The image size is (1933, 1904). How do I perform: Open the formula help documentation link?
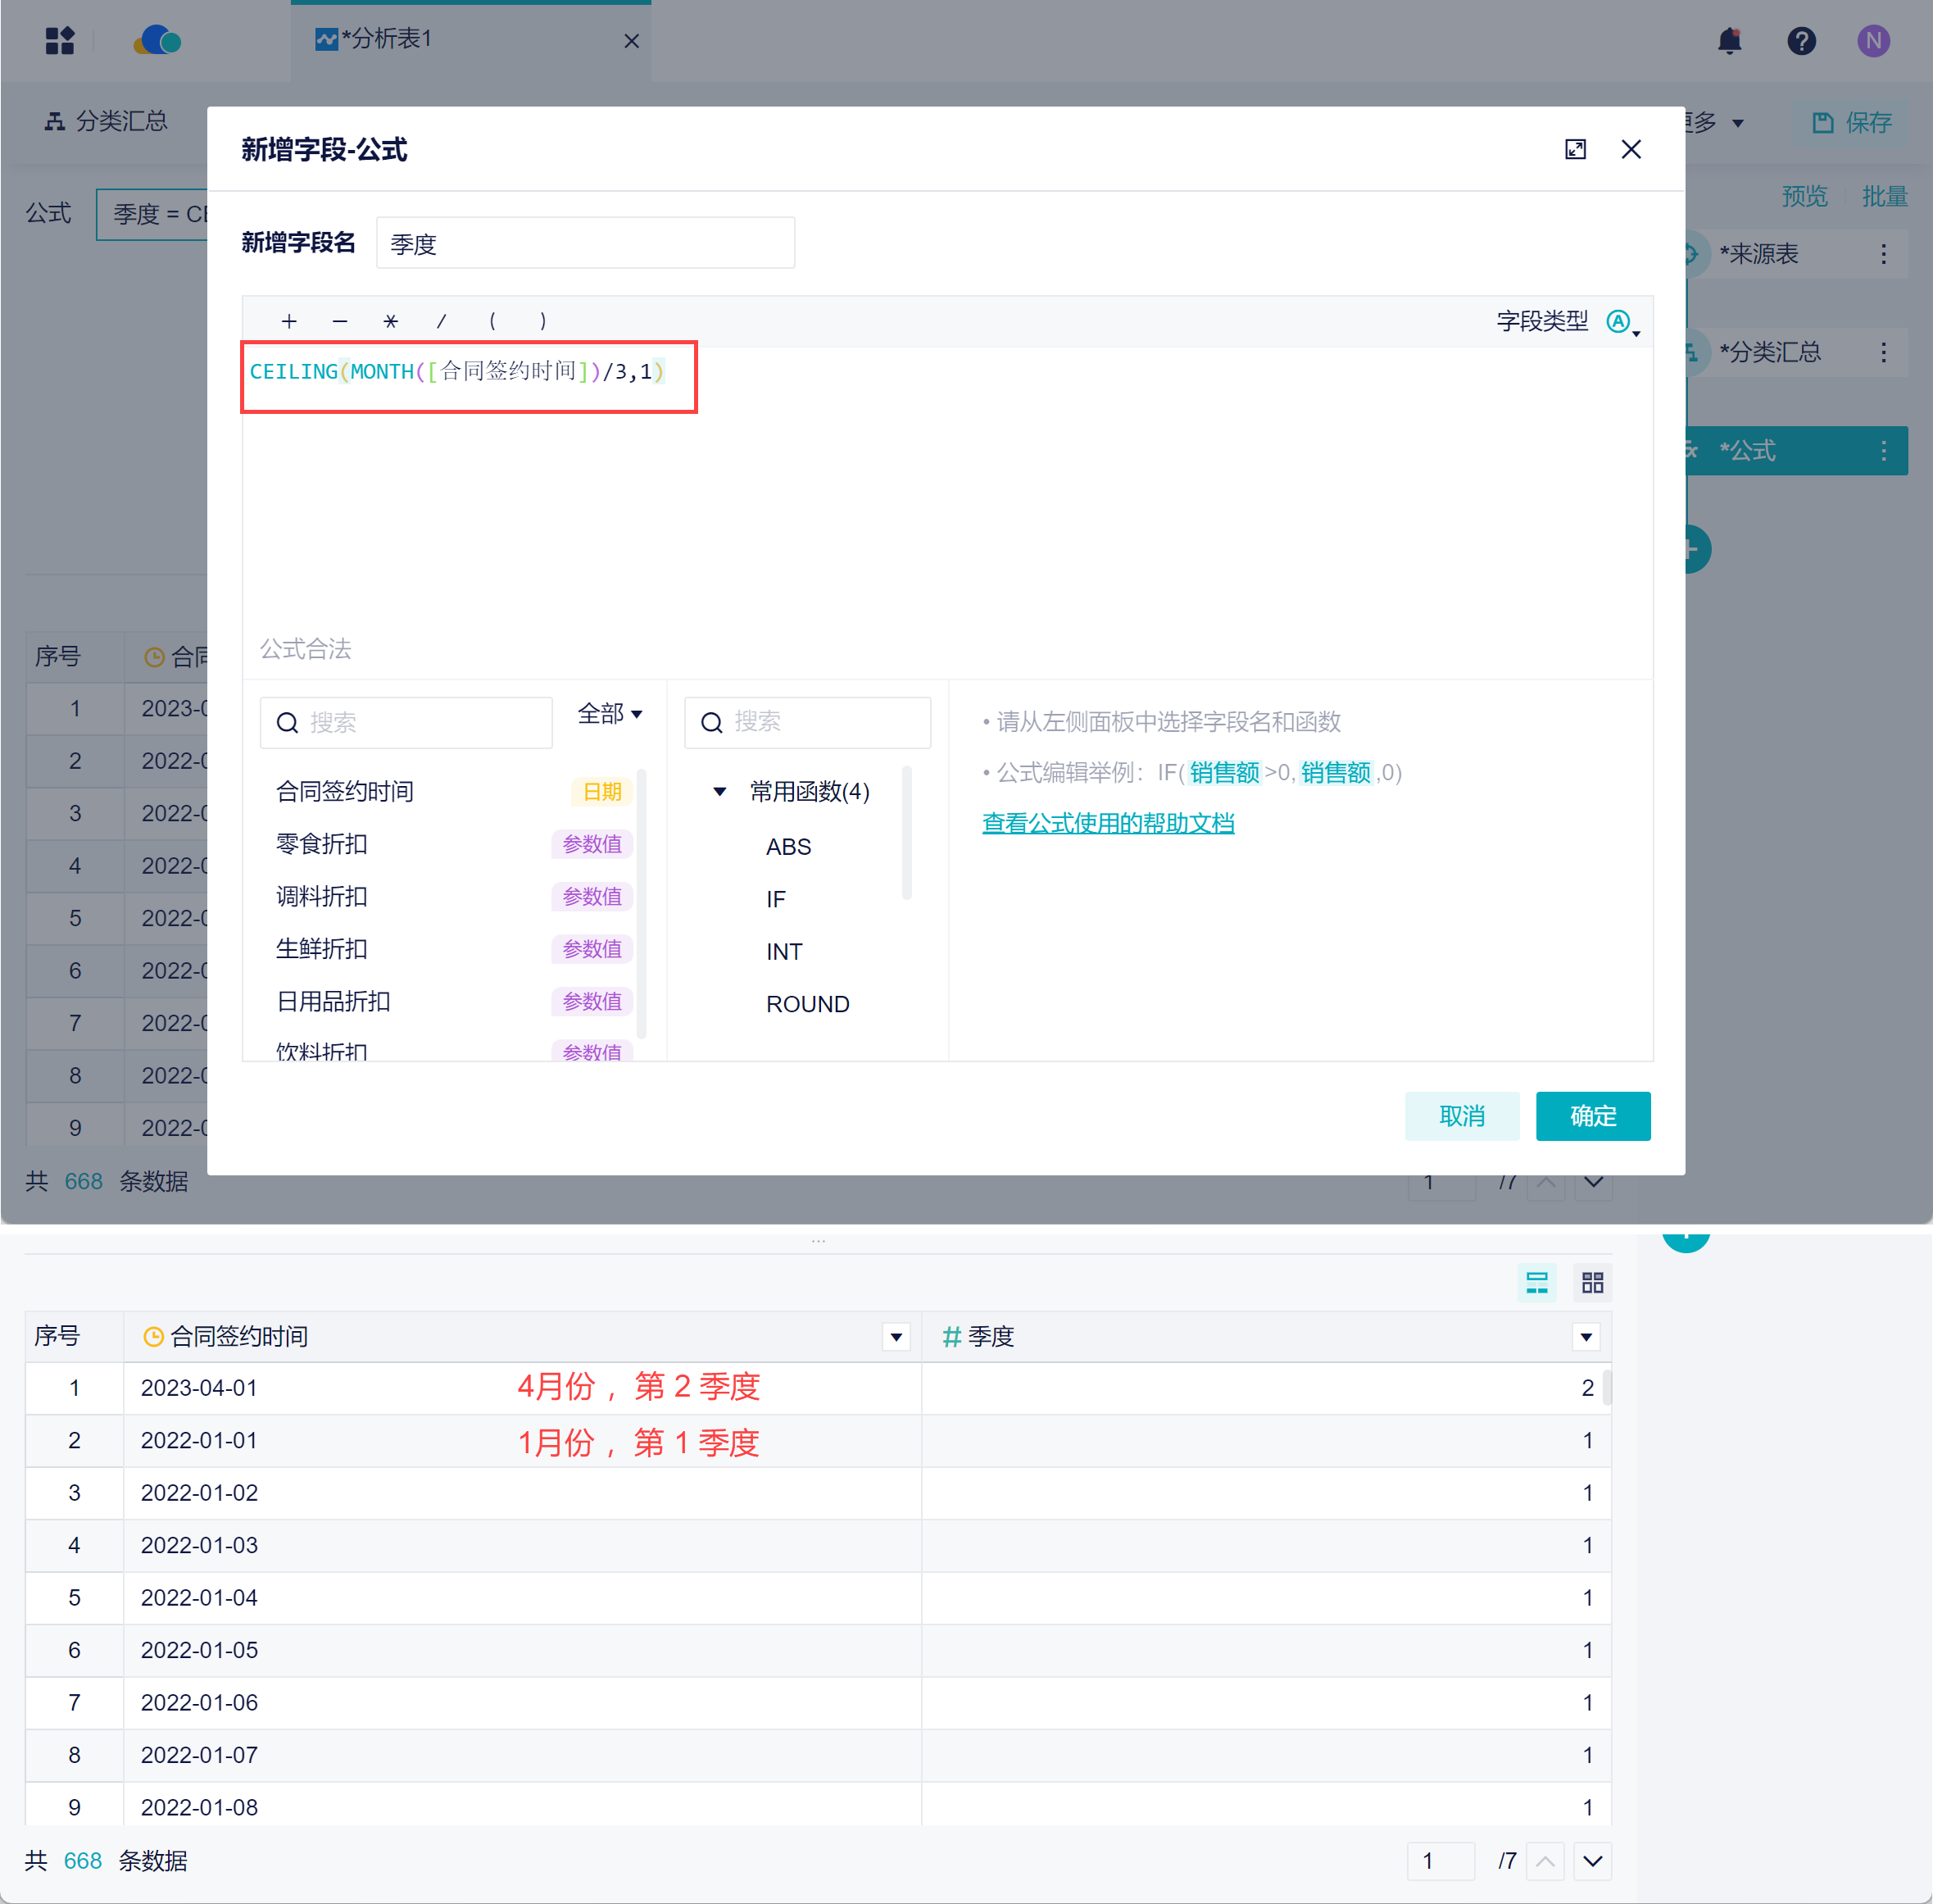click(x=1107, y=823)
